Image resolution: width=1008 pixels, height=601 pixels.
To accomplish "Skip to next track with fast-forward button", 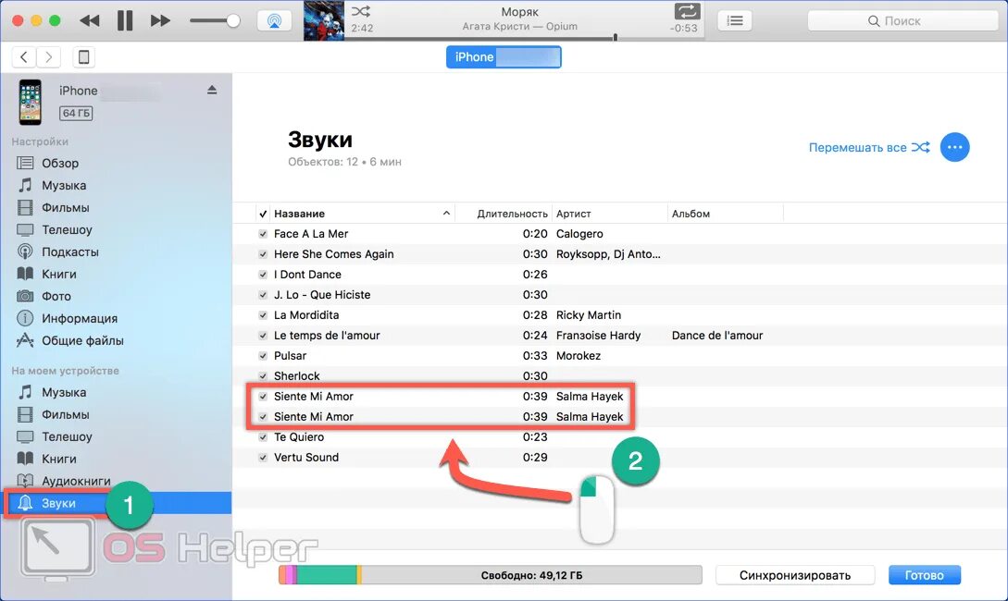I will 160,20.
